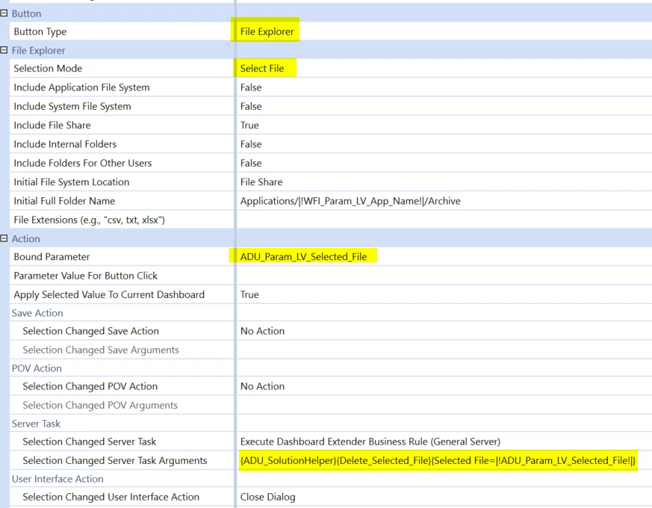Edit Bound Parameter ADU_Param_LV_Selected_File value
Viewport: 652px width, 508px height.
[444, 257]
